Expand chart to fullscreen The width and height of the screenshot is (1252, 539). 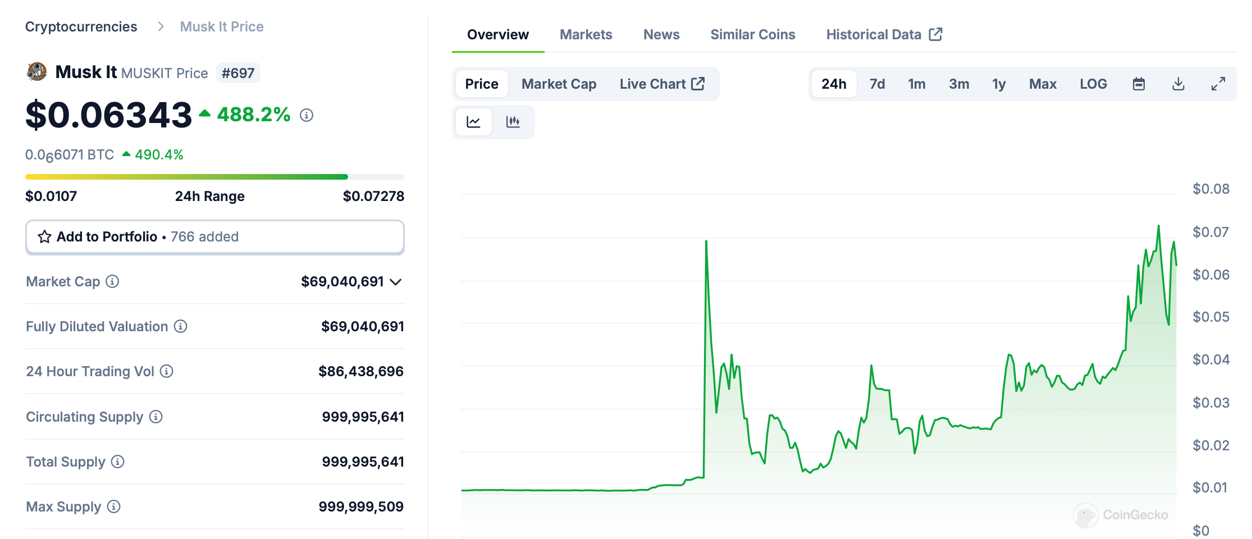pyautogui.click(x=1218, y=84)
